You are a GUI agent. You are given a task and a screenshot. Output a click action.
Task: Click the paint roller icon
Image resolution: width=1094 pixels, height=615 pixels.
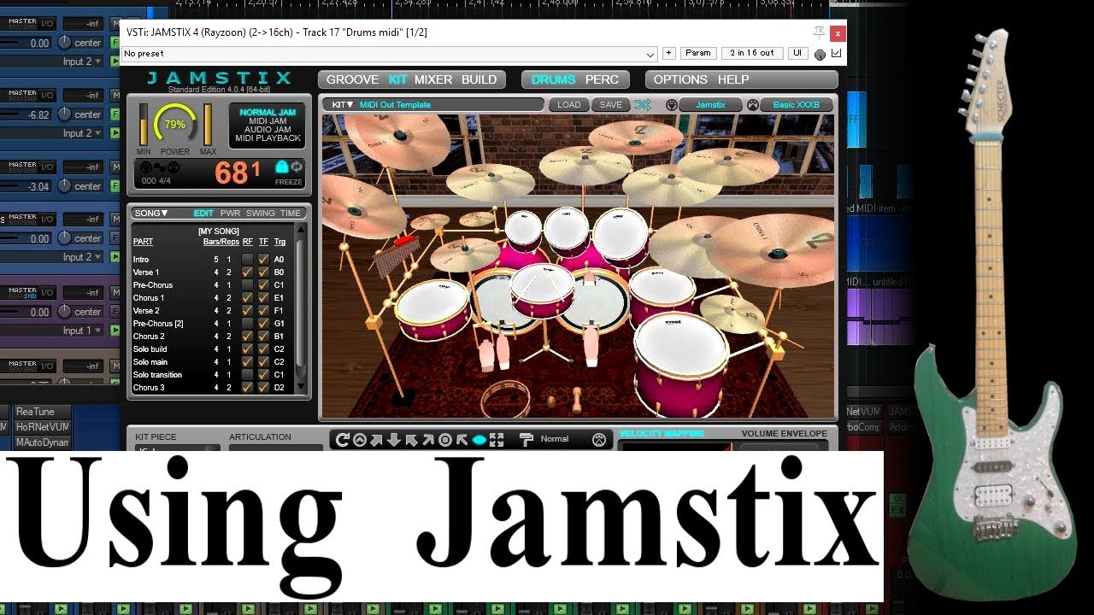point(526,439)
